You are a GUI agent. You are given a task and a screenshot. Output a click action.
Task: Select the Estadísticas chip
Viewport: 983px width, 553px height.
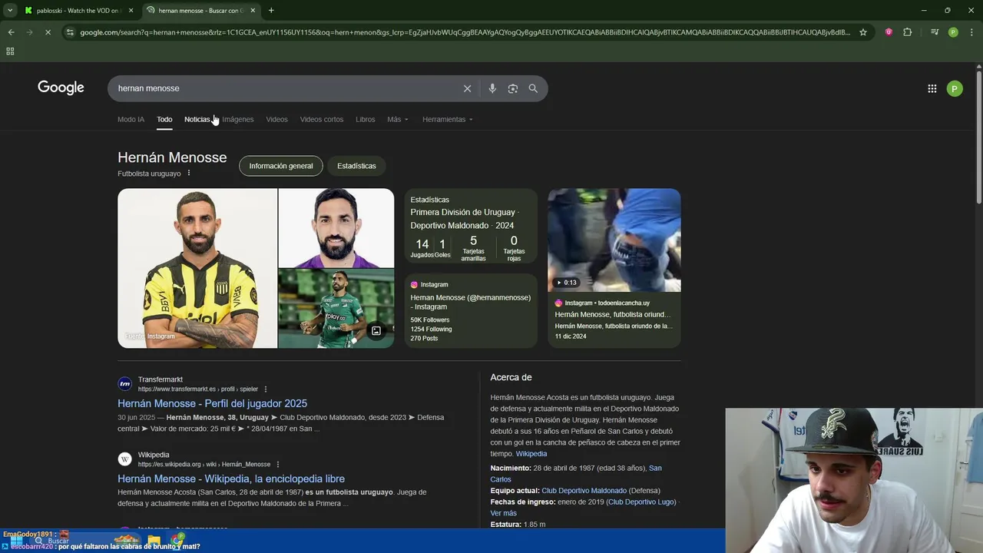coord(356,166)
